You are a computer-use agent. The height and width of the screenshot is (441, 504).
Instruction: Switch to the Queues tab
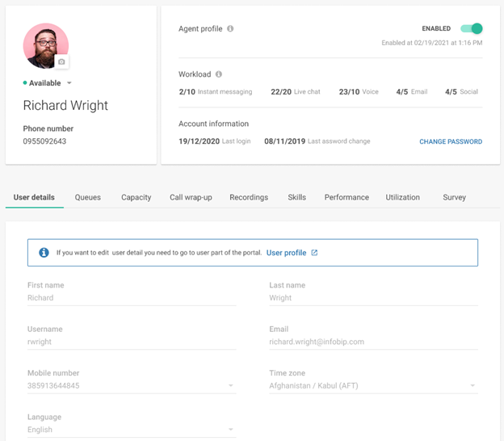[88, 197]
